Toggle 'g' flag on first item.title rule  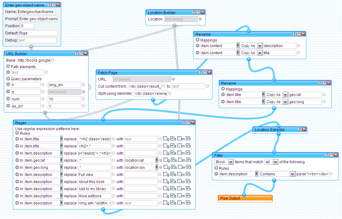[165, 138]
